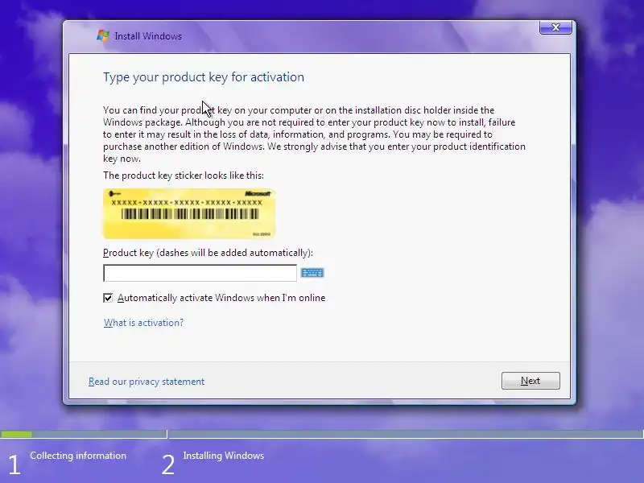The image size is (644, 483).
Task: Click 'The product key sticker looks like this' text
Action: pyautogui.click(x=184, y=175)
